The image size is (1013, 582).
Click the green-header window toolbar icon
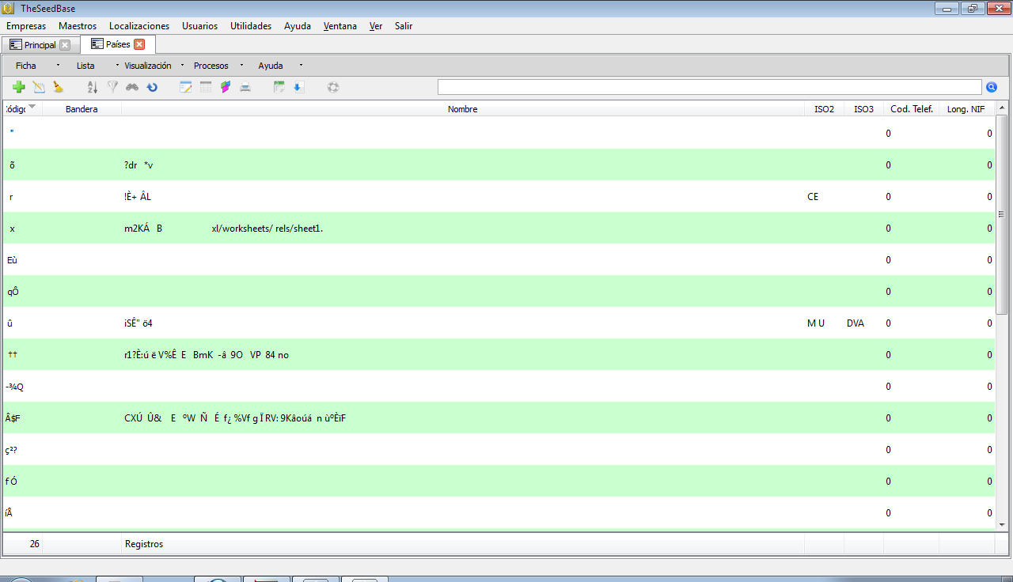(x=279, y=87)
